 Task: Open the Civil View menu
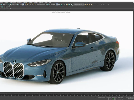[41, 2]
